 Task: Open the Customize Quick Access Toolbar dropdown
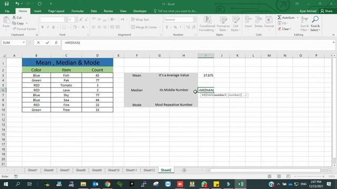51,4
